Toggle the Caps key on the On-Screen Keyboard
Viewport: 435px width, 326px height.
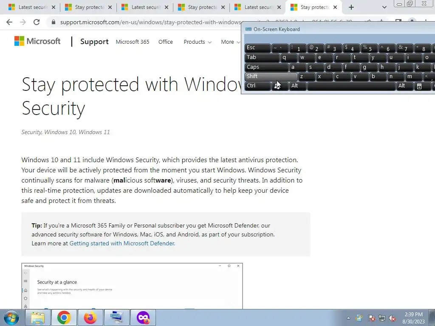pyautogui.click(x=267, y=67)
